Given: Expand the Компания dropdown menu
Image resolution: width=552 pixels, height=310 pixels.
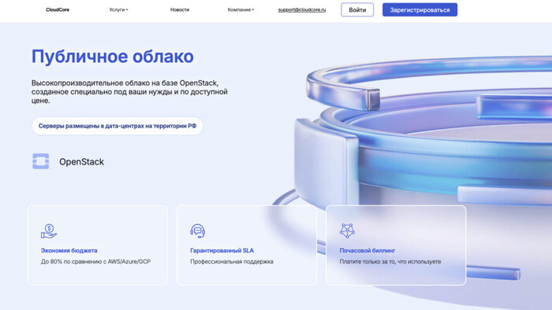Looking at the screenshot, I should click(241, 9).
